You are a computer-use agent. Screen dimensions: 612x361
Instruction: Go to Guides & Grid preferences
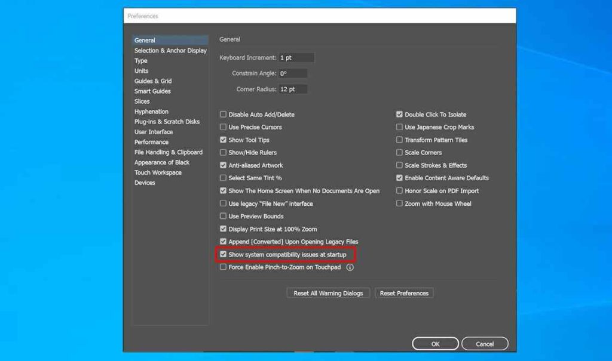click(x=153, y=81)
